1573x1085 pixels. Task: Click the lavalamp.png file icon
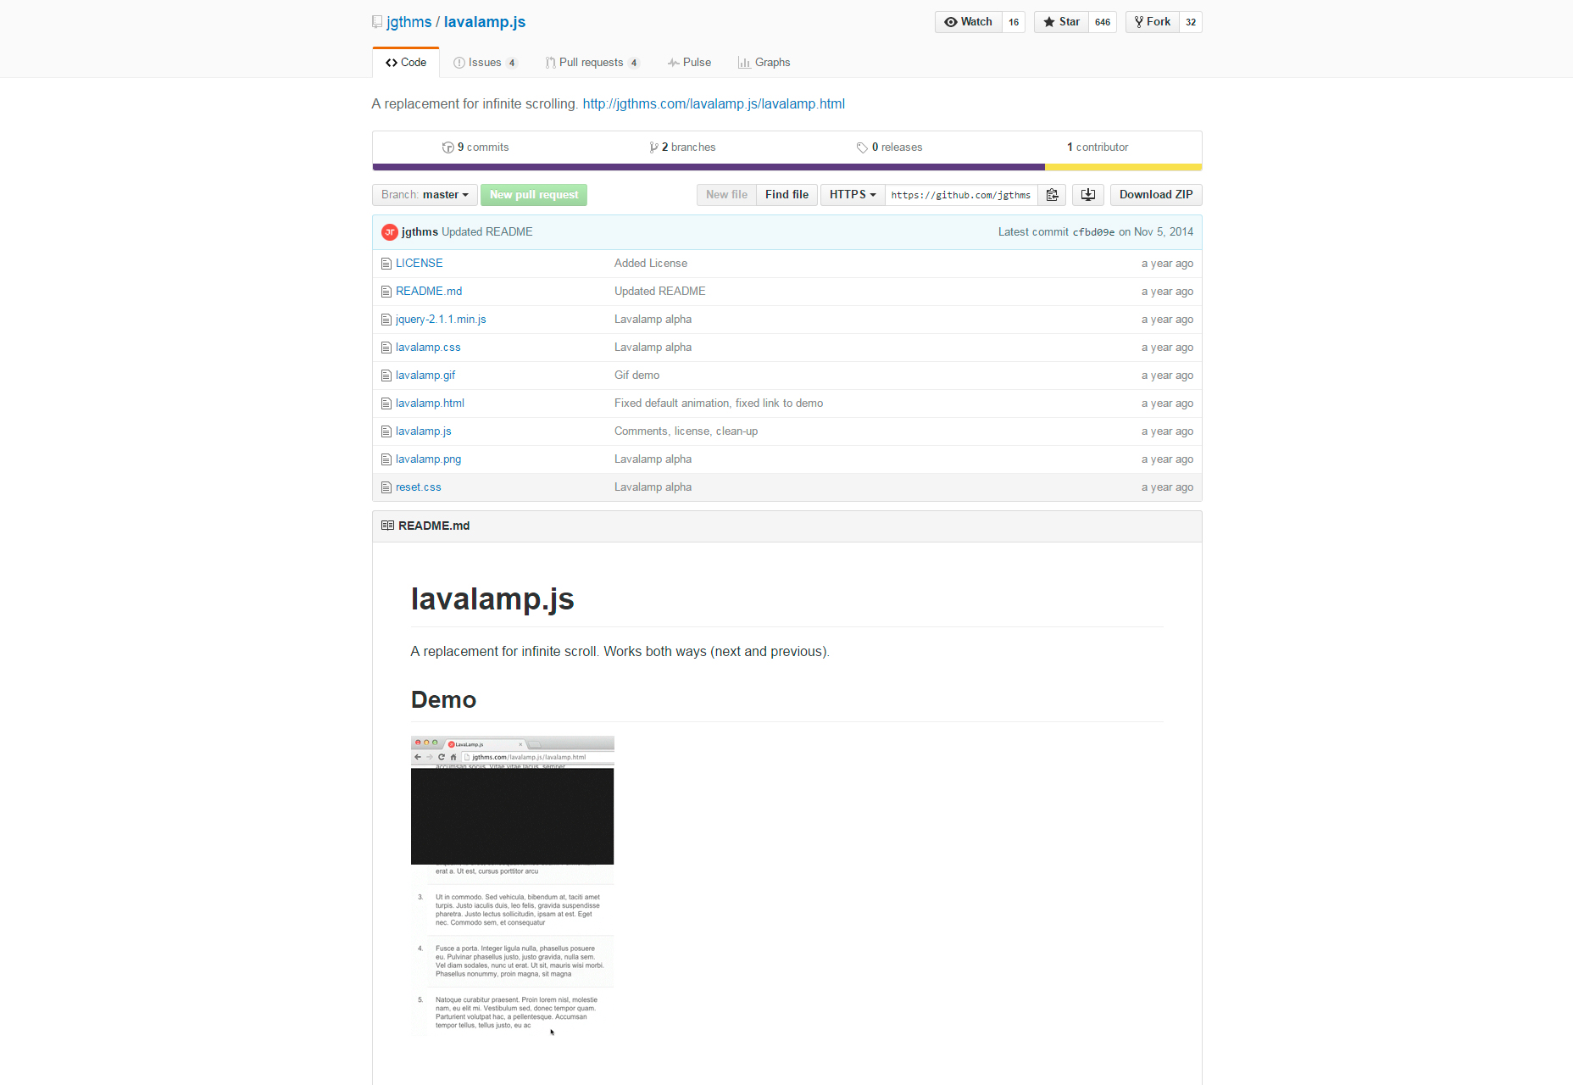(386, 459)
